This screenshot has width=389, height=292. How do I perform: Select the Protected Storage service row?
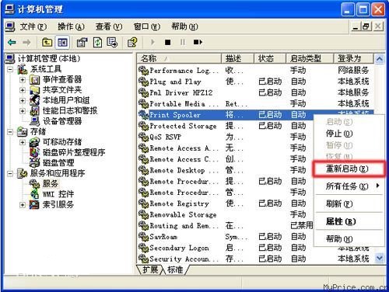225,126
